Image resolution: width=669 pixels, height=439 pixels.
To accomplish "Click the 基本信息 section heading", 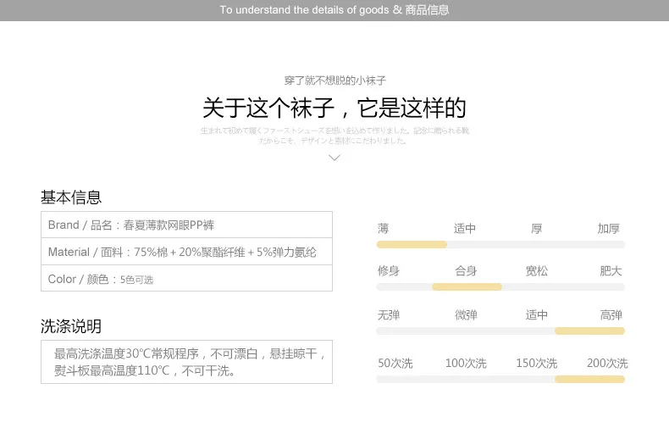I will point(71,197).
